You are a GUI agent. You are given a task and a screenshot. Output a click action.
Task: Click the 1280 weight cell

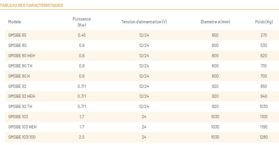point(264,137)
